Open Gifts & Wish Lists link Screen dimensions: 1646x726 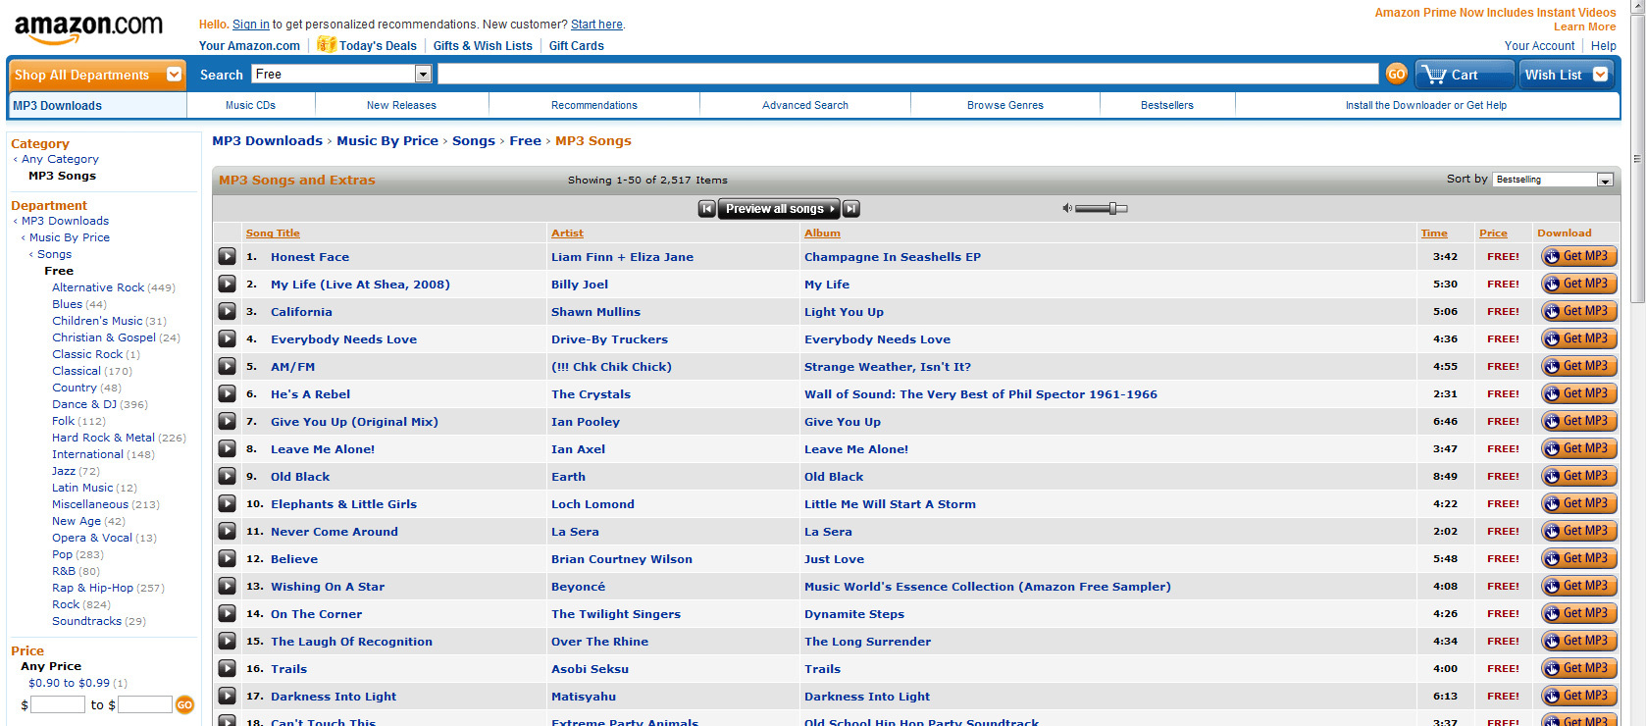pyautogui.click(x=483, y=45)
